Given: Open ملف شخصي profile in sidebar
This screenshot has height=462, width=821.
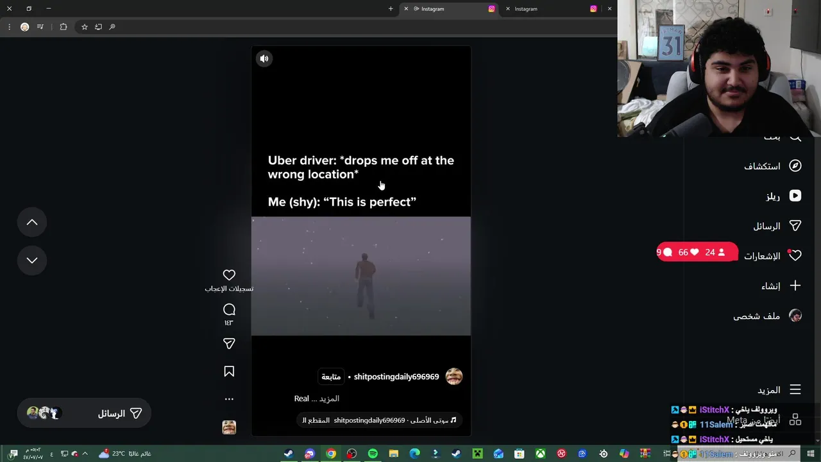Looking at the screenshot, I should click(757, 316).
